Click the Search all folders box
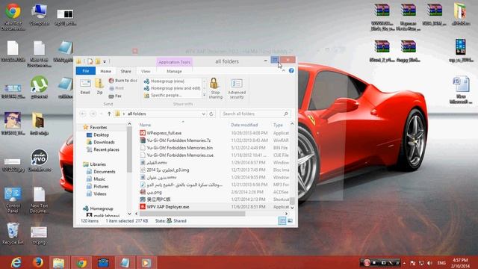478x269 pixels. [x=255, y=114]
